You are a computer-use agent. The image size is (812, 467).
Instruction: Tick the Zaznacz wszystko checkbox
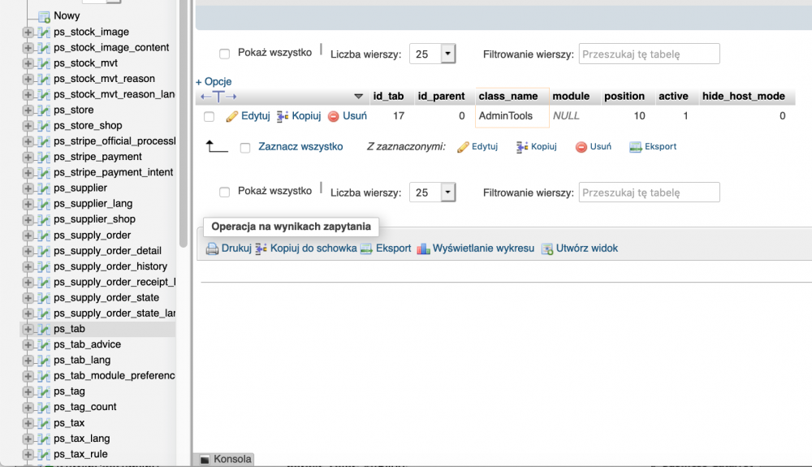point(245,148)
